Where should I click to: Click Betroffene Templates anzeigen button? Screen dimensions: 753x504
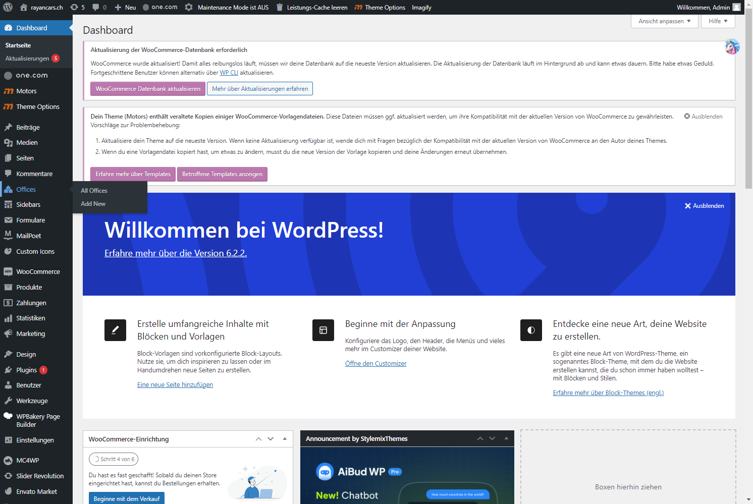point(222,174)
